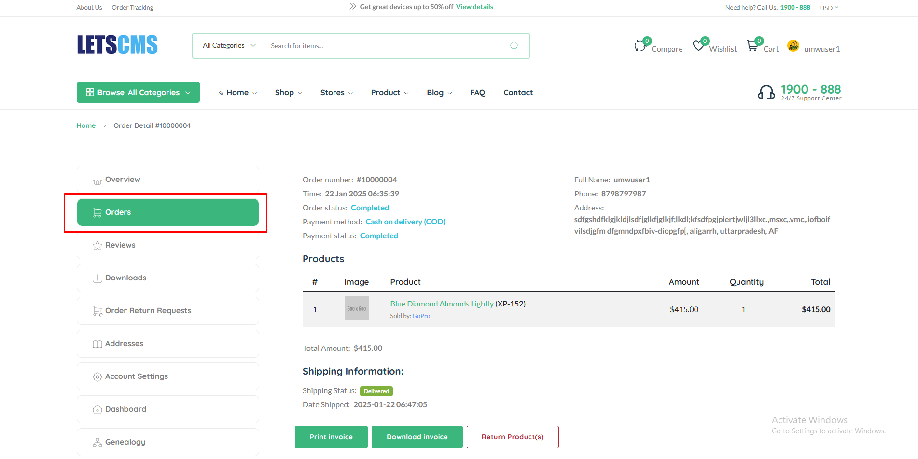Open the USD currency selector
Viewport: 918px width, 459px height.
coord(829,8)
